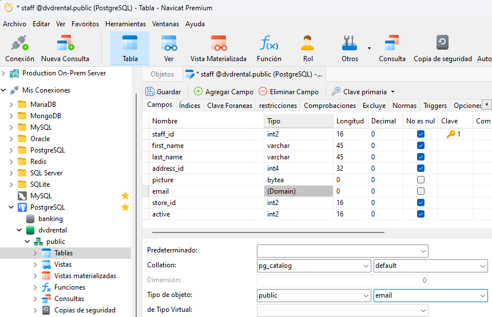
Task: Open the de Tipo Virtual dropdown
Action: pyautogui.click(x=423, y=310)
